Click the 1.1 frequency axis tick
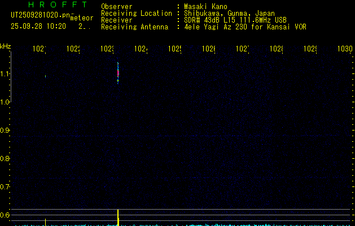This screenshot has height=226, width=355. (5, 74)
